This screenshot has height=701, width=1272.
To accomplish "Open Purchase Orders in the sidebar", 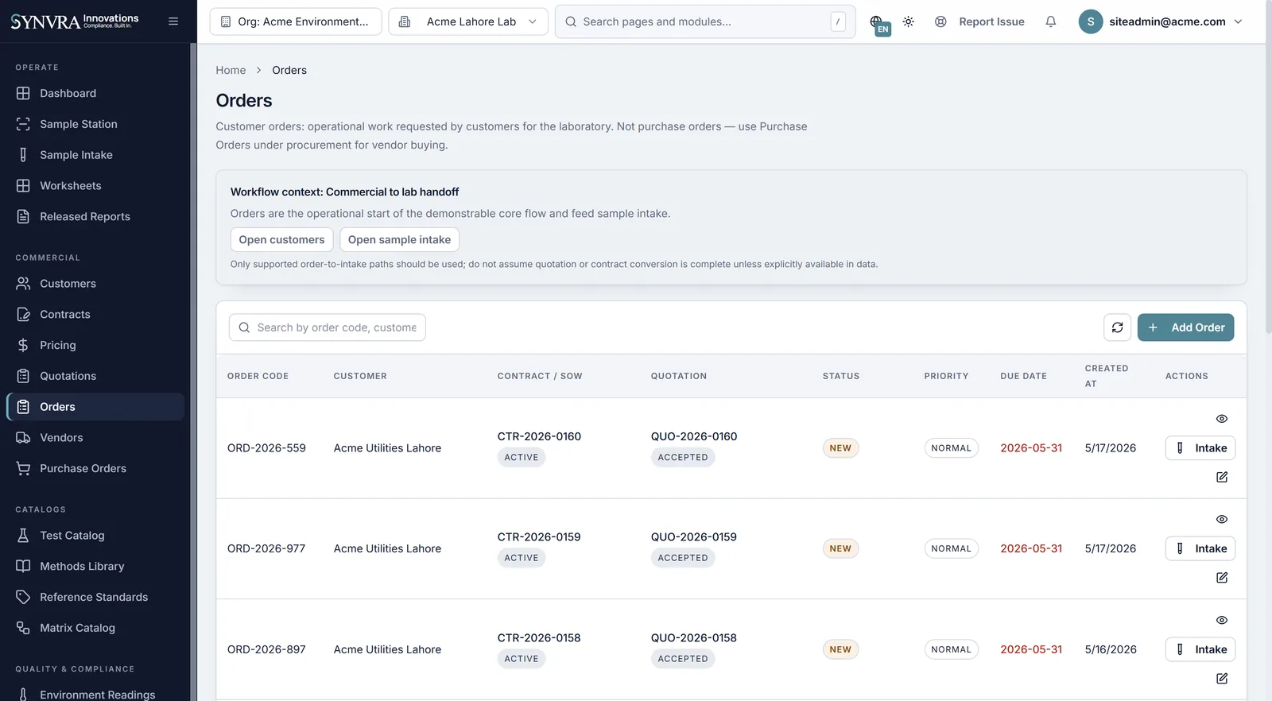I will pos(95,468).
